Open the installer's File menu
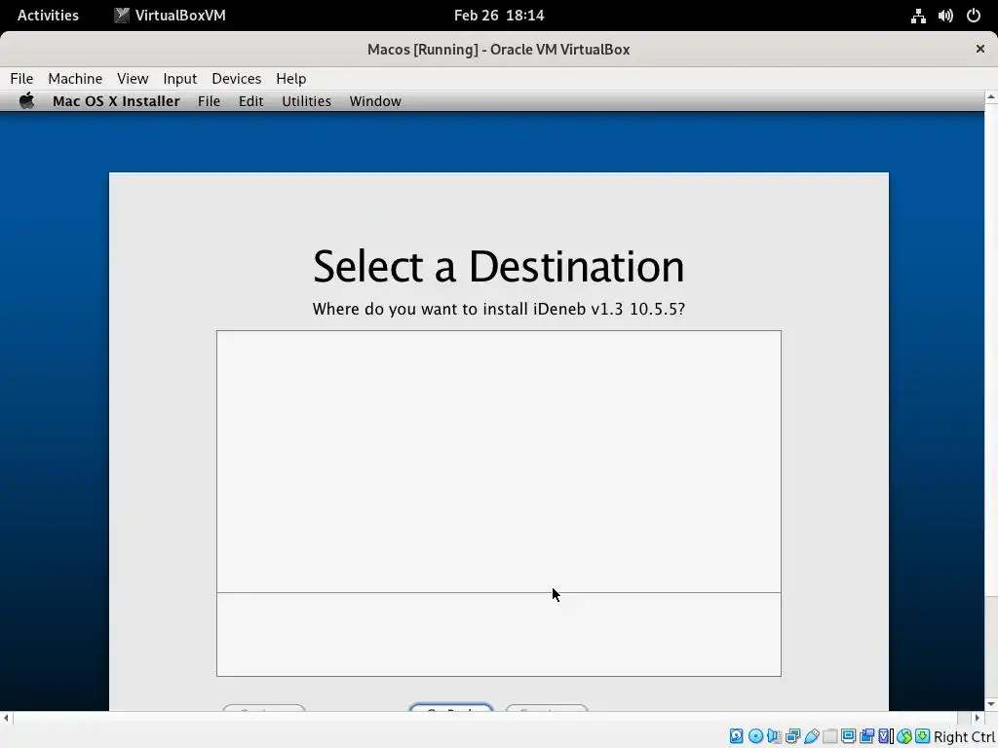Viewport: 998px width, 748px height. (x=209, y=101)
